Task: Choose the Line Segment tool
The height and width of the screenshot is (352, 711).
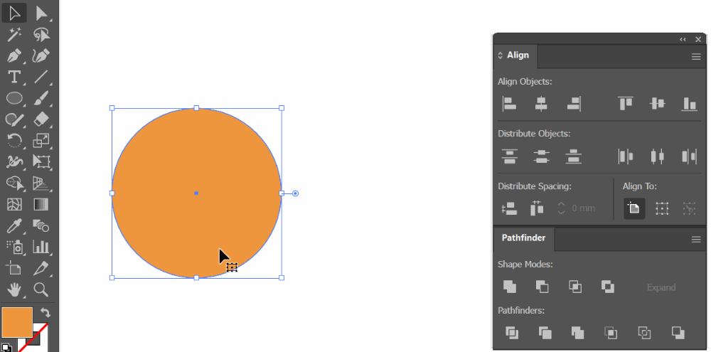Action: [x=41, y=77]
